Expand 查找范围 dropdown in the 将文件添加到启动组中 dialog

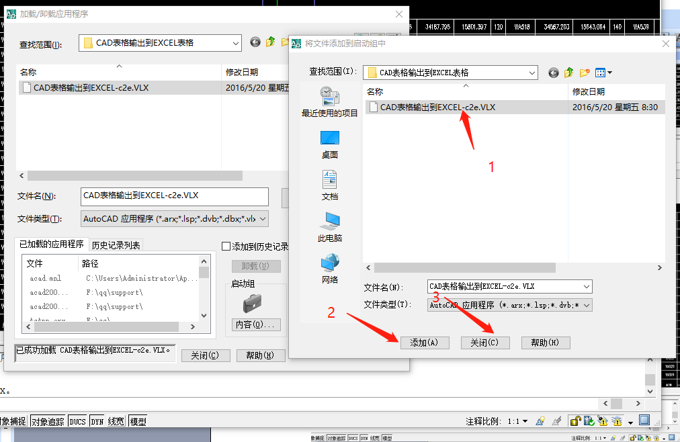[532, 73]
